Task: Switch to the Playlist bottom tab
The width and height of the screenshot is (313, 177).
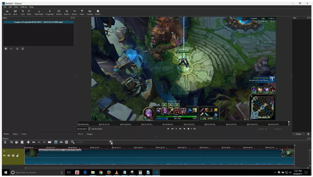Action: point(6,134)
